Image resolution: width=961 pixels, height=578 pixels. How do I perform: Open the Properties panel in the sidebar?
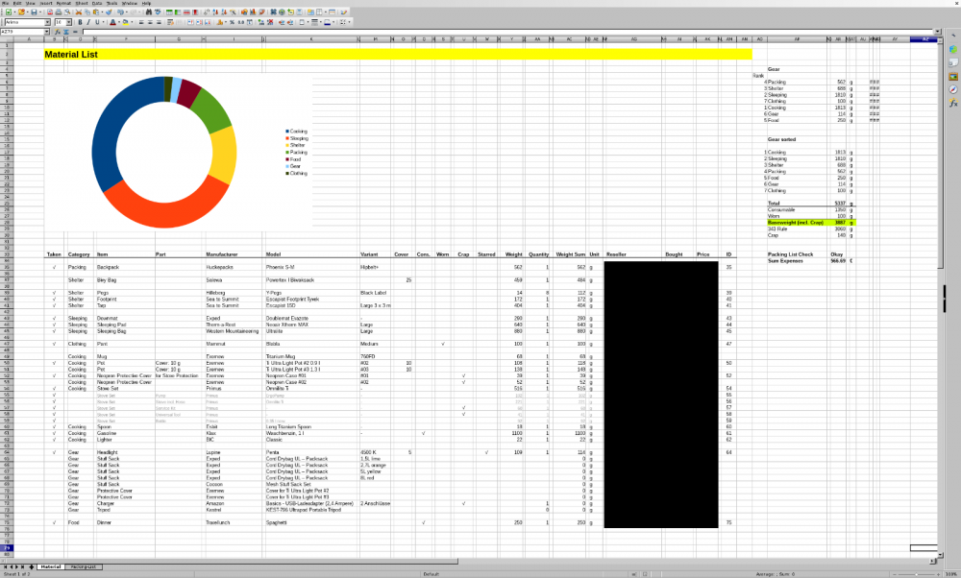pyautogui.click(x=953, y=49)
